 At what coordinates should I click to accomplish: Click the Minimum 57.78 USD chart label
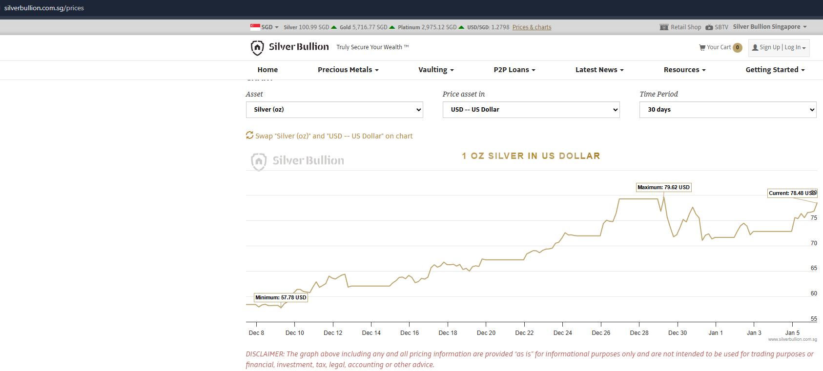point(281,297)
